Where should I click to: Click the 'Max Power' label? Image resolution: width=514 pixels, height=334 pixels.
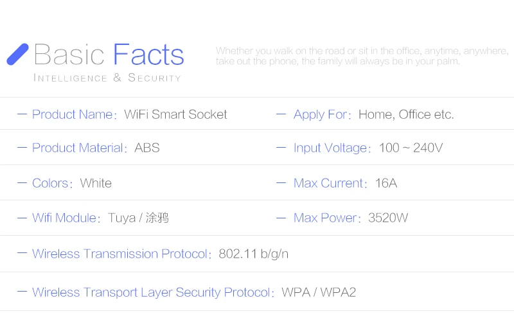(x=324, y=218)
